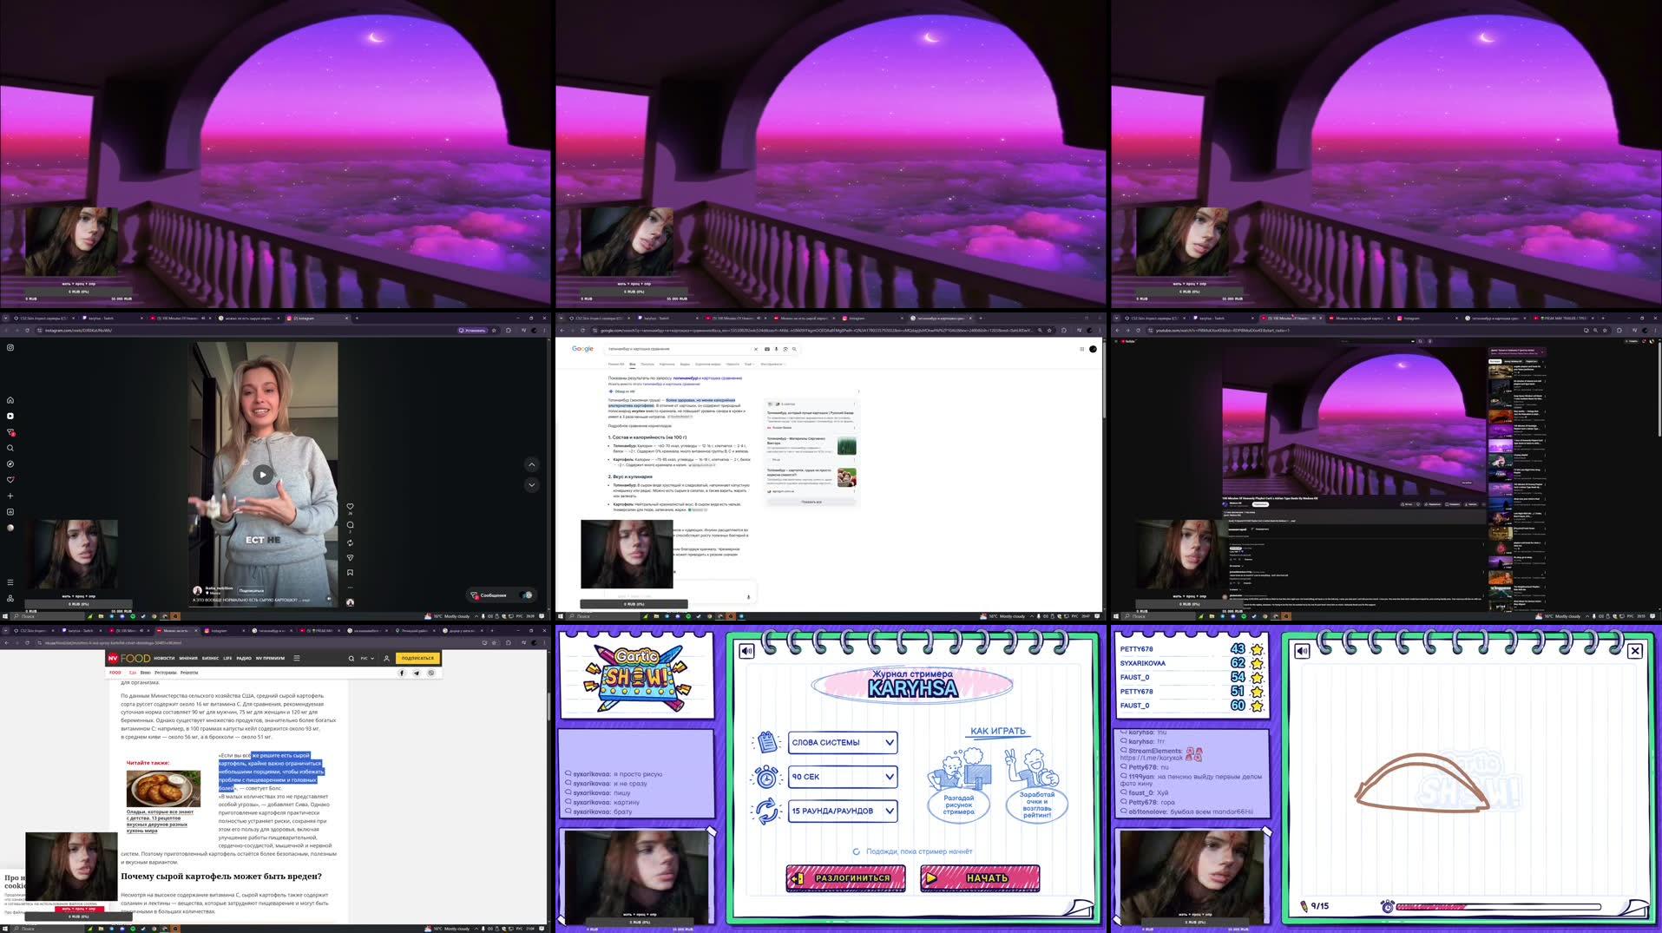
Task: Save the reel with bookmark icon
Action: [350, 573]
